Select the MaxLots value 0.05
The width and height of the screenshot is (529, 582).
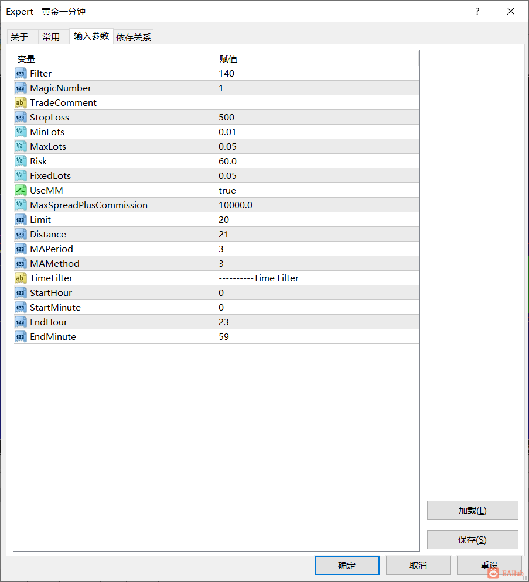tap(227, 147)
